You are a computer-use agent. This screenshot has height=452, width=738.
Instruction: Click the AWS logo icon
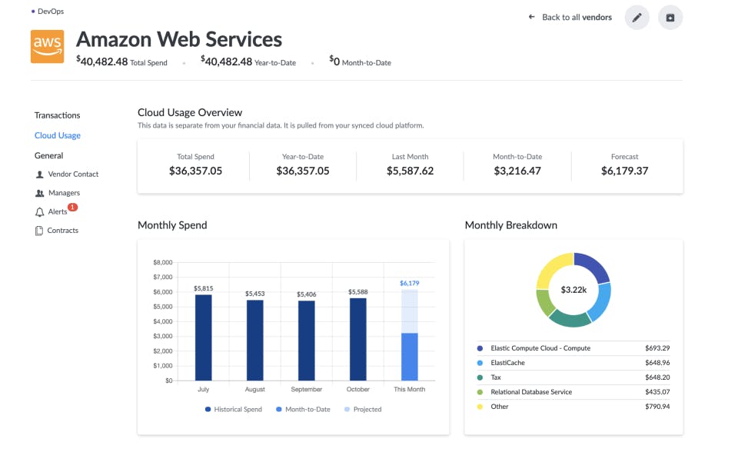click(x=47, y=47)
